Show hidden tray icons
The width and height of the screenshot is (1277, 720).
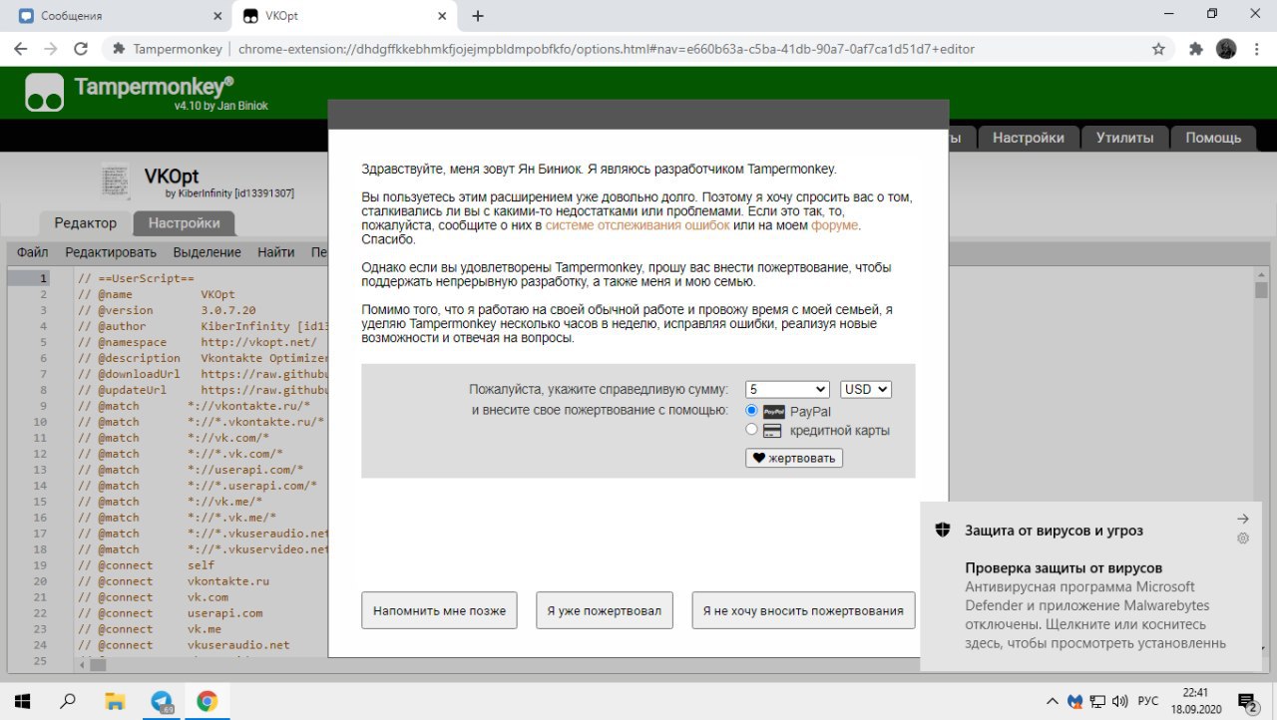[1054, 701]
